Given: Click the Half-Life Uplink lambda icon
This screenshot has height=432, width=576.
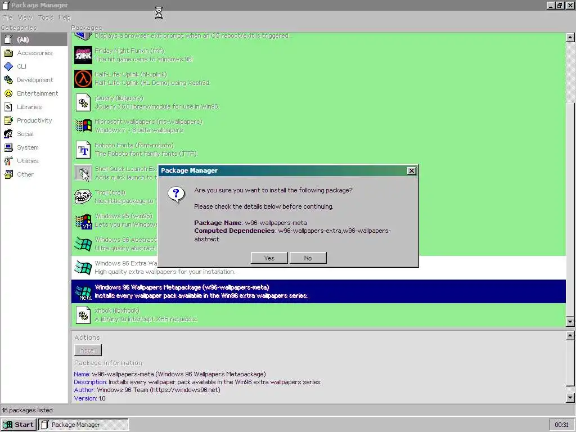Looking at the screenshot, I should click(83, 79).
